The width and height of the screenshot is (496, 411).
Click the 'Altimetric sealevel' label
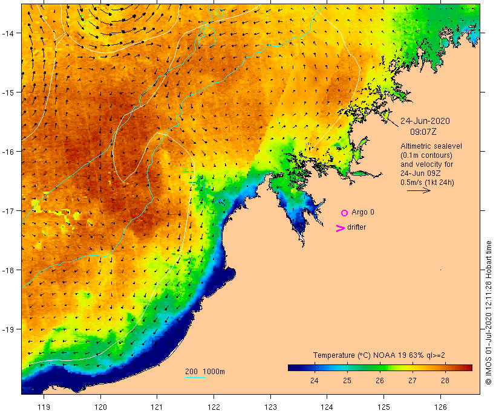point(431,146)
